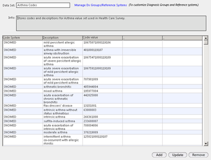The image size is (211, 160).
Task: Click code value 233688007
Action: click(91, 121)
